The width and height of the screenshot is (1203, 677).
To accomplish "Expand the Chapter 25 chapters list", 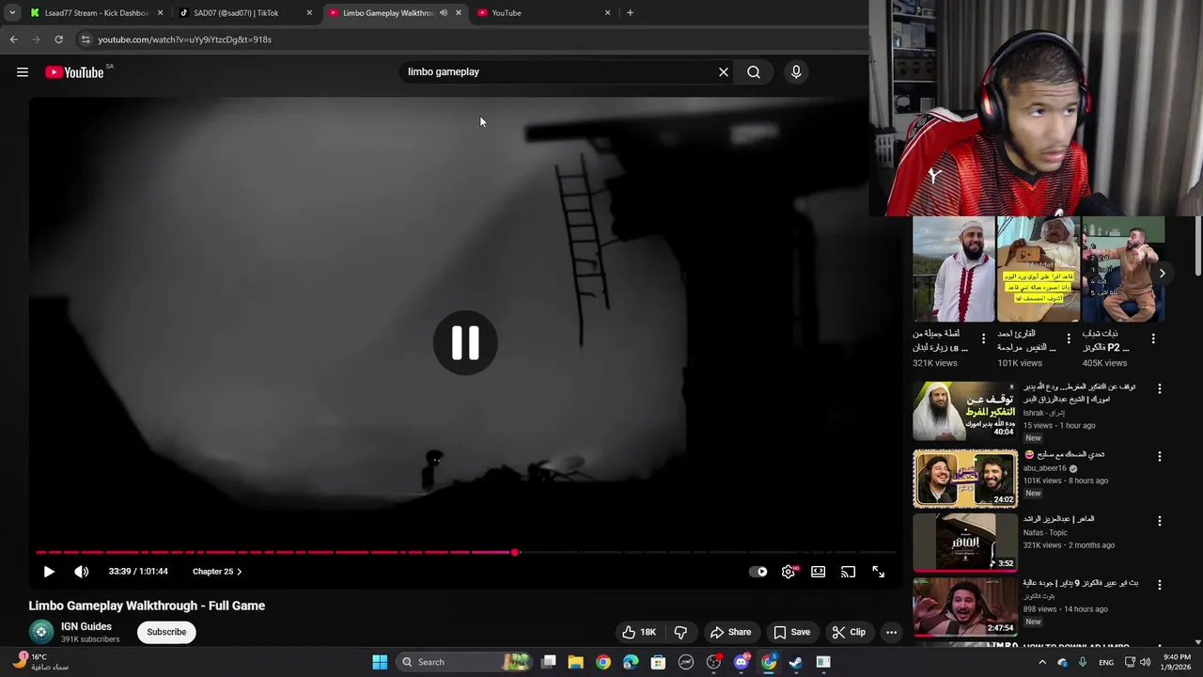I will pos(217,572).
